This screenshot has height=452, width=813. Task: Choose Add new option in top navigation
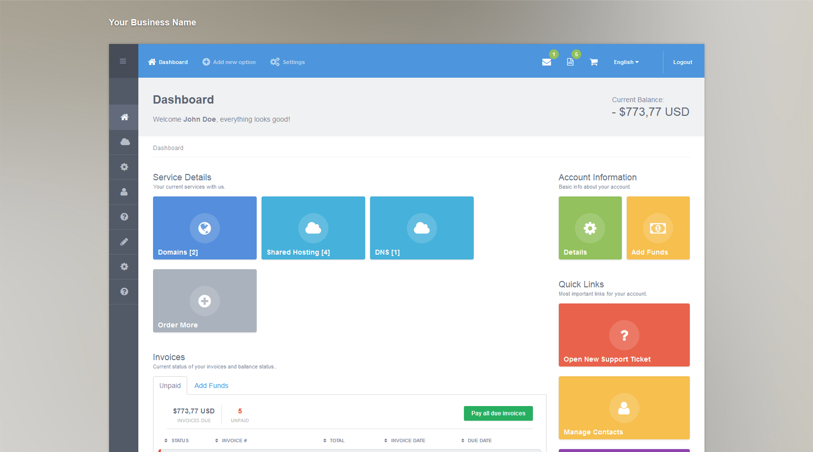click(229, 62)
